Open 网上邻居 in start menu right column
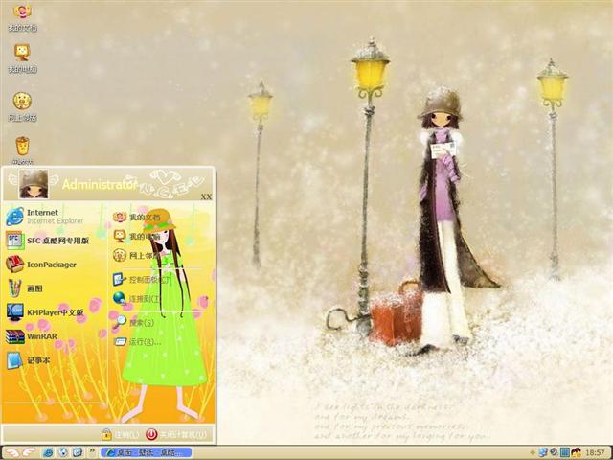 click(x=137, y=256)
